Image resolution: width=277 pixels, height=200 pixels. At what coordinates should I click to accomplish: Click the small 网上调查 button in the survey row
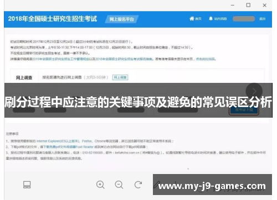coord(120,77)
